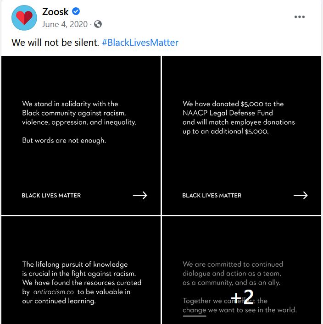The image size is (323, 324).
Task: Click the arrow on the NAACP donation image
Action: pos(301,195)
